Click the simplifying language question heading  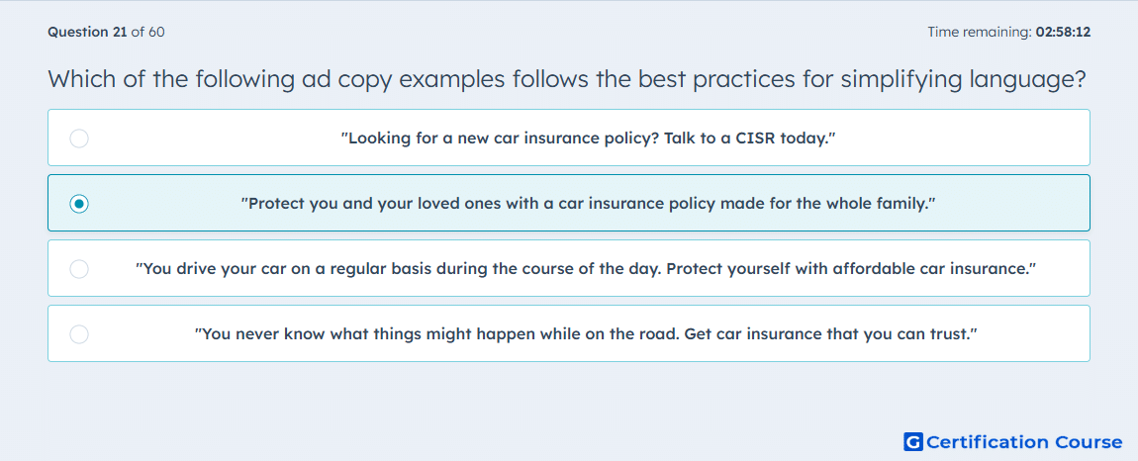point(567,79)
